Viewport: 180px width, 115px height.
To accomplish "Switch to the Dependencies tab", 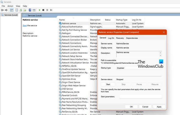I will (132, 38).
